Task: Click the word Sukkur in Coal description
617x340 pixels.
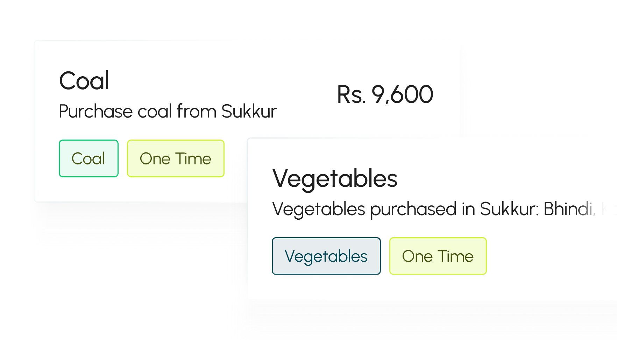Action: coord(249,111)
